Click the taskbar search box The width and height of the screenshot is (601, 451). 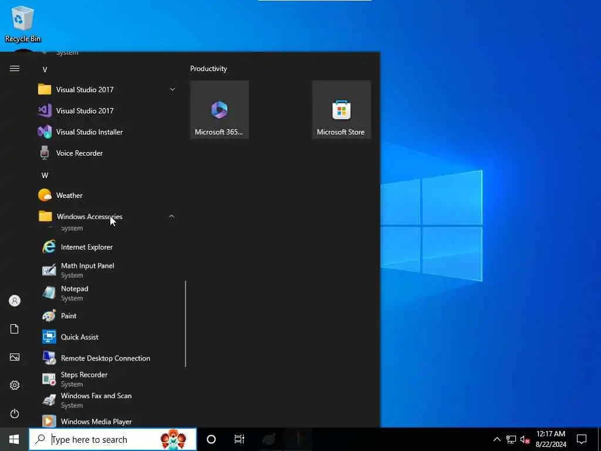tap(113, 439)
